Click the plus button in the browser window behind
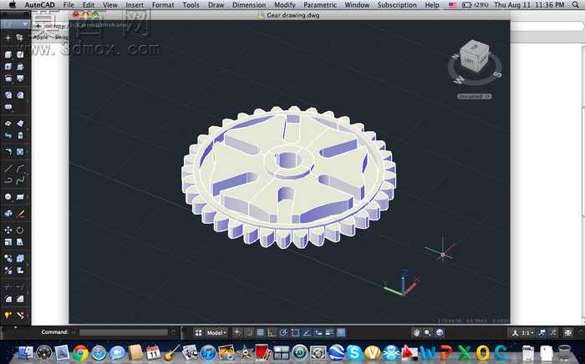 pyautogui.click(x=38, y=26)
